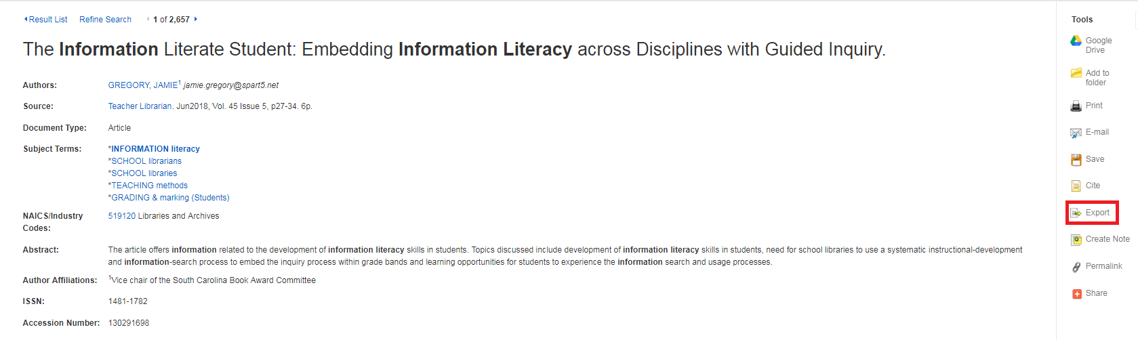The width and height of the screenshot is (1138, 342).
Task: Click the Add to folder icon
Action: [1076, 73]
